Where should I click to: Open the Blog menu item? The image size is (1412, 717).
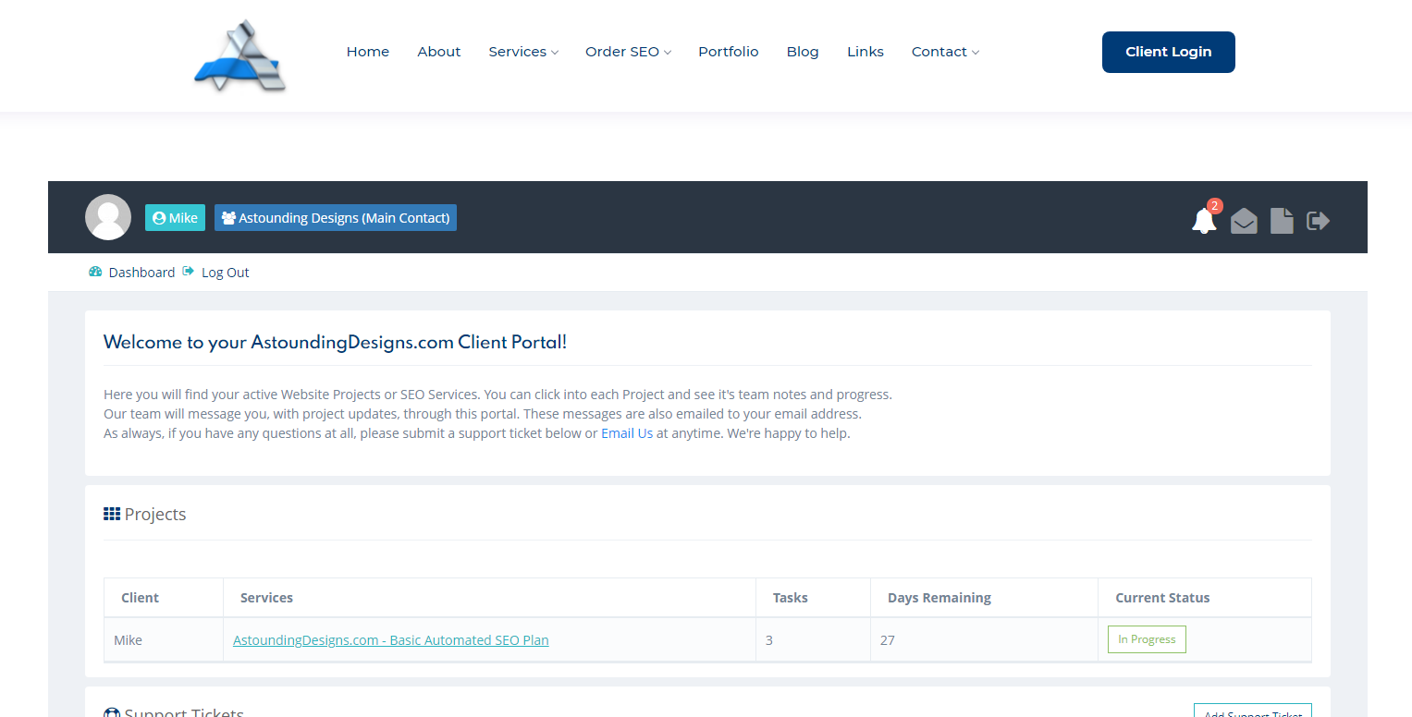click(802, 52)
